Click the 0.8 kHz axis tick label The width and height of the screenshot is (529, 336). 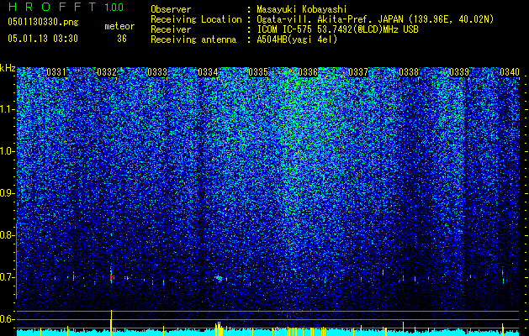[x=7, y=235]
